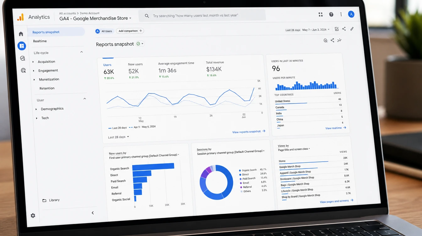
Task: Click the share this report icon
Action: 333,40
